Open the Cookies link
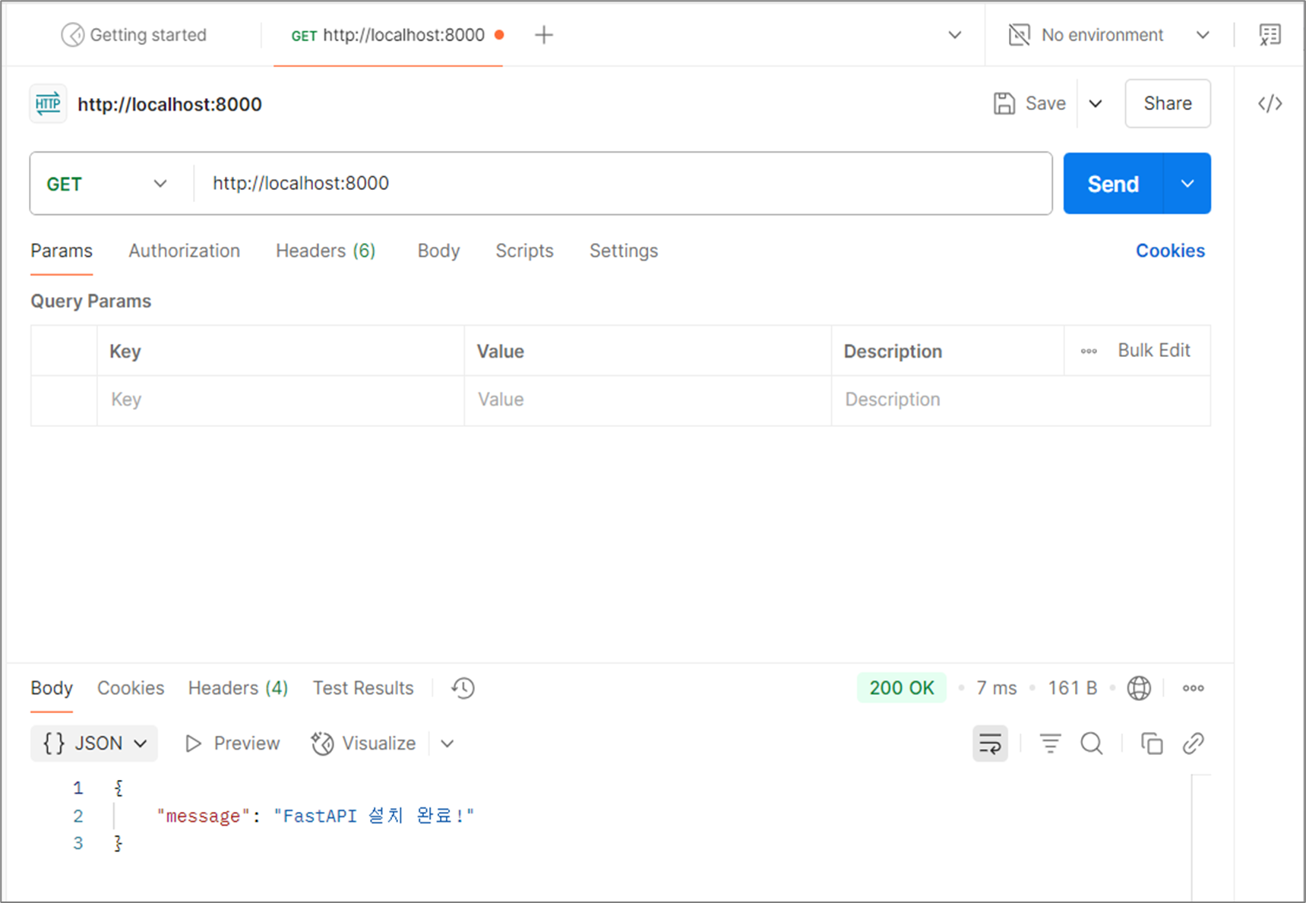 1170,251
